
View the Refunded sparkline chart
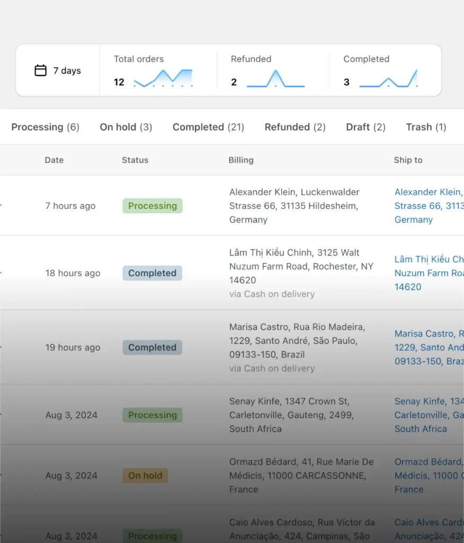click(x=275, y=78)
